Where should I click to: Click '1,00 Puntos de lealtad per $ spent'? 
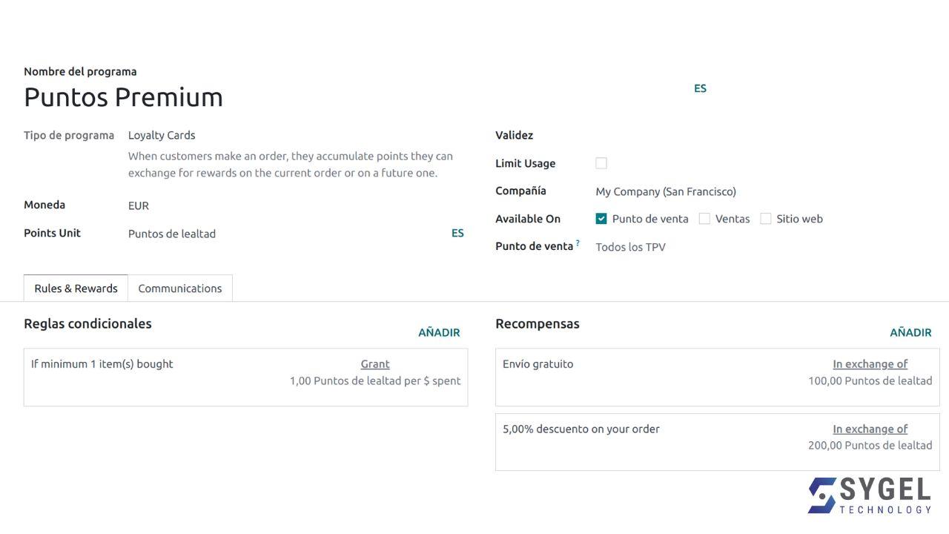click(x=375, y=380)
